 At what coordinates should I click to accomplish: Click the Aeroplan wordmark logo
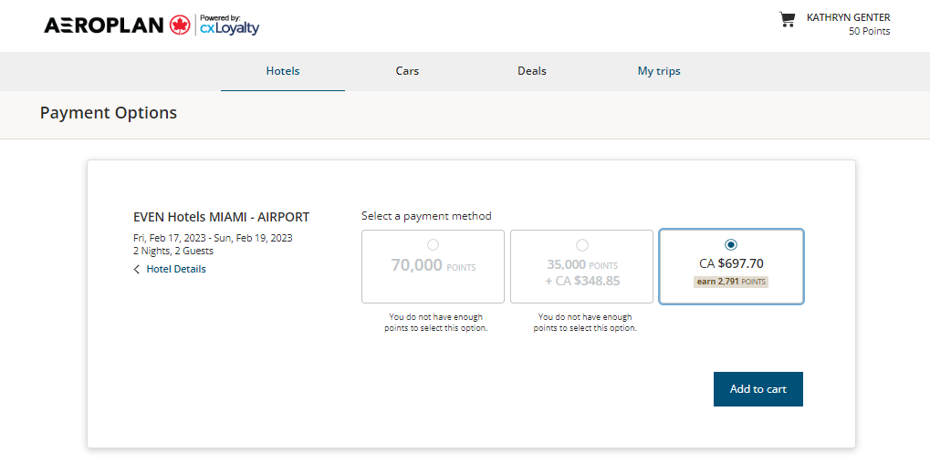tap(104, 25)
